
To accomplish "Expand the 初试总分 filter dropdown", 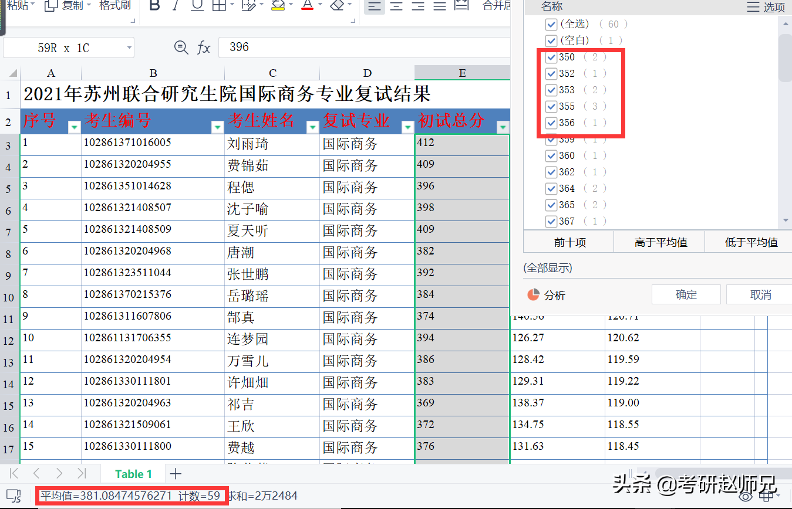I will 503,127.
